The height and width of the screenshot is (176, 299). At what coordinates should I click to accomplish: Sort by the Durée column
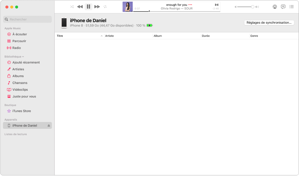(225, 36)
